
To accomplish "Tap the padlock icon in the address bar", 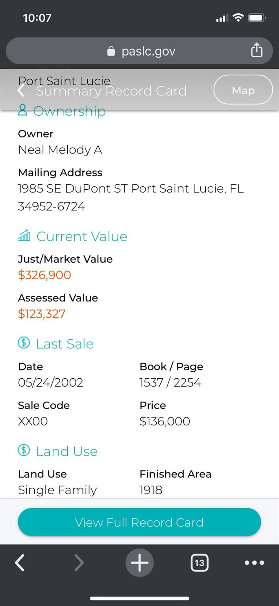I will [x=111, y=50].
